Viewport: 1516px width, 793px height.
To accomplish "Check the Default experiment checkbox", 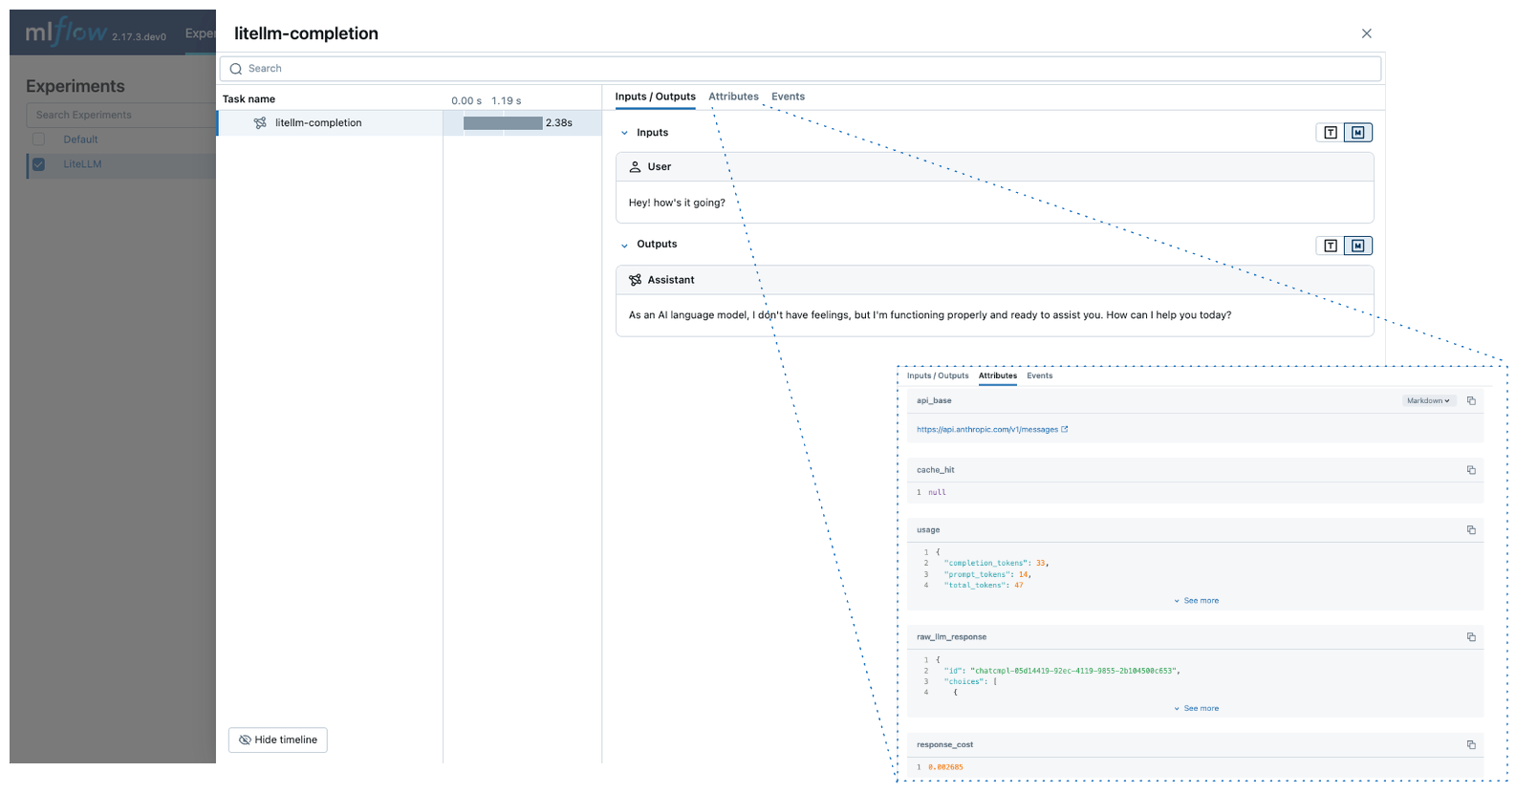I will [x=38, y=139].
